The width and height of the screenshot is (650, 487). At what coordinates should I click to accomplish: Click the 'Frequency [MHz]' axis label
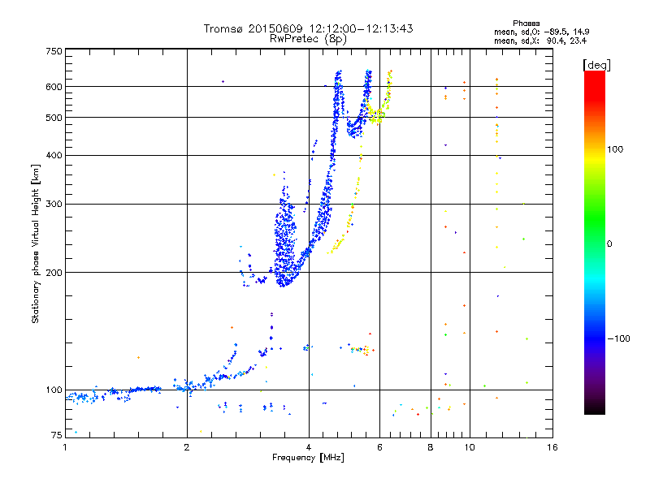click(x=308, y=458)
